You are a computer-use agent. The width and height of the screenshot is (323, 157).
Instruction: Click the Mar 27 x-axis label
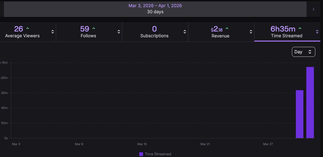[x=268, y=144]
